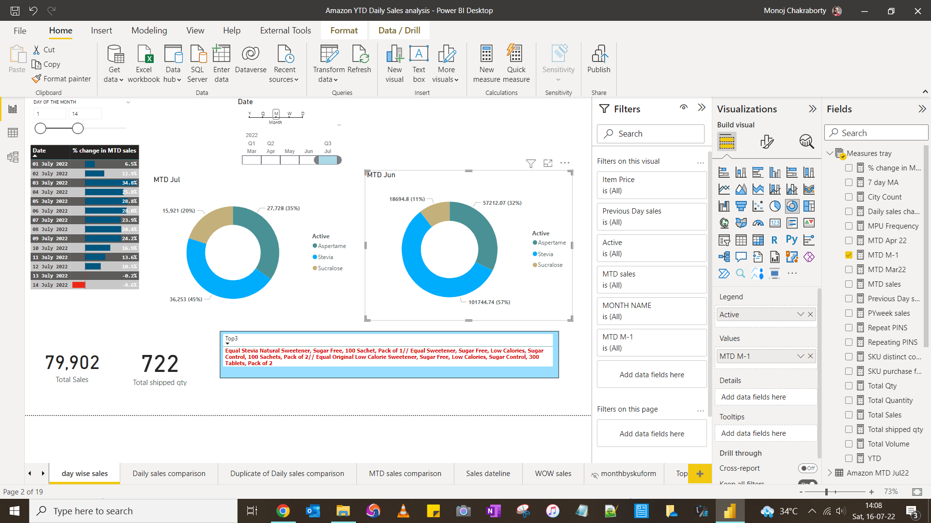The height and width of the screenshot is (523, 931).
Task: Open the Active legend field dropdown arrow
Action: pyautogui.click(x=800, y=314)
